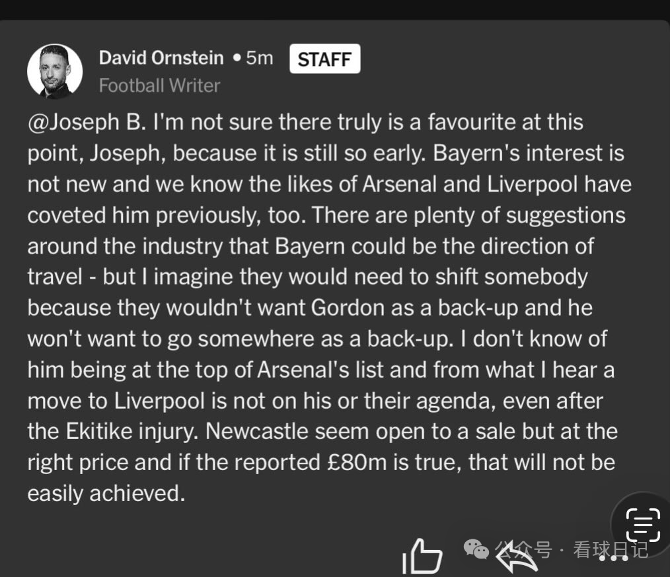Like the comment with the thumbs-up icon
The image size is (670, 577).
[x=422, y=555]
